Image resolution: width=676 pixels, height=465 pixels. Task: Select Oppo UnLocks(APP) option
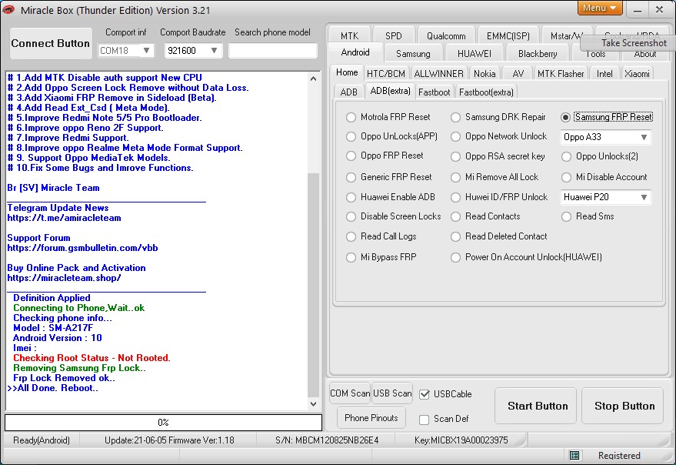[392, 136]
